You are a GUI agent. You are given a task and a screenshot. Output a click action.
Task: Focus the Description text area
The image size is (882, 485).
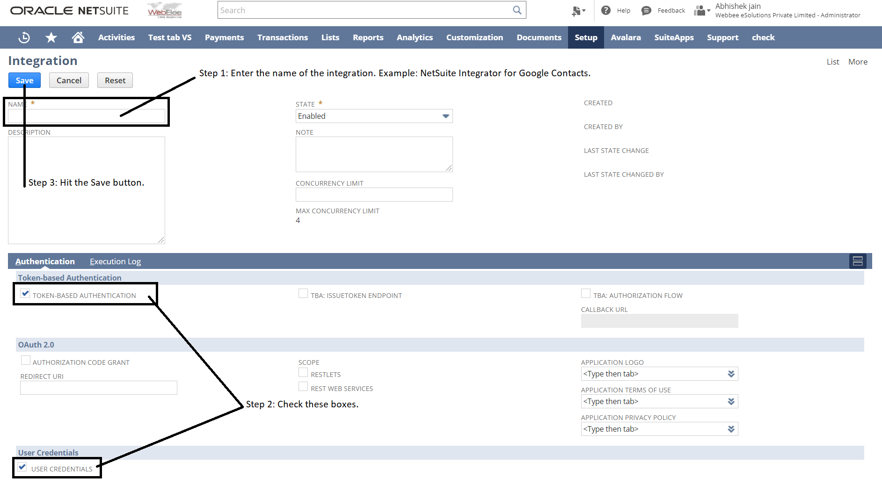pos(86,190)
